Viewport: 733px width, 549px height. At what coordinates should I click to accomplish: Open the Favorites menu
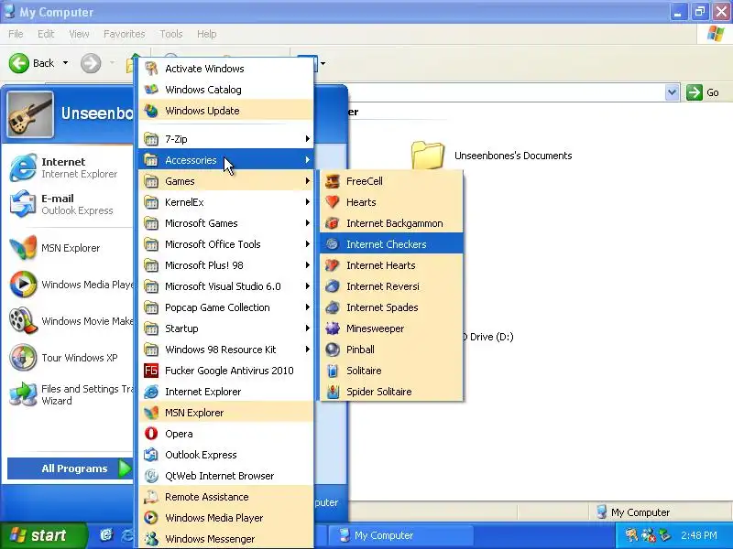point(125,34)
